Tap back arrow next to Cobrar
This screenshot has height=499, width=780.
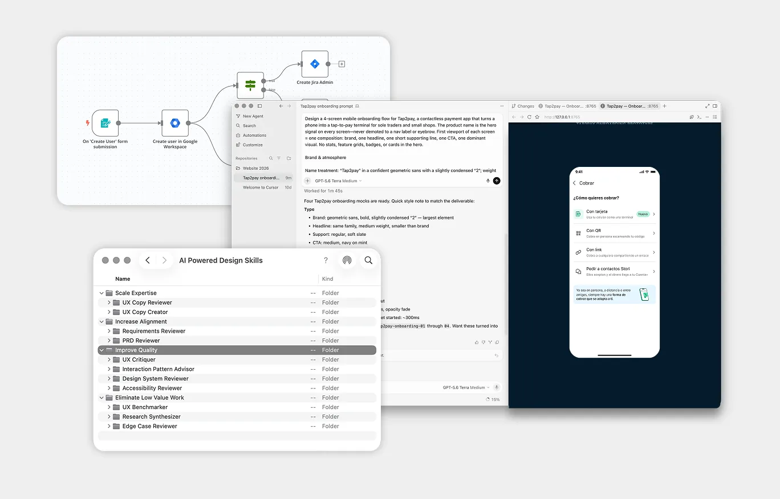tap(574, 183)
